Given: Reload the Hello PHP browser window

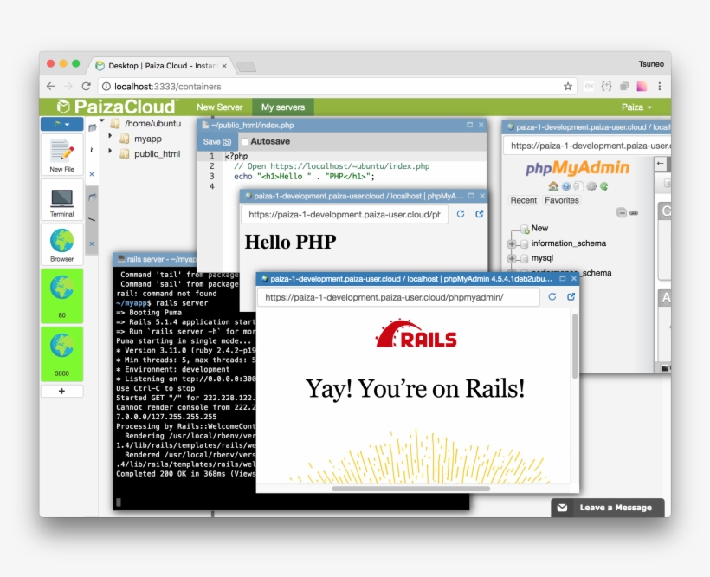Looking at the screenshot, I should tap(461, 214).
